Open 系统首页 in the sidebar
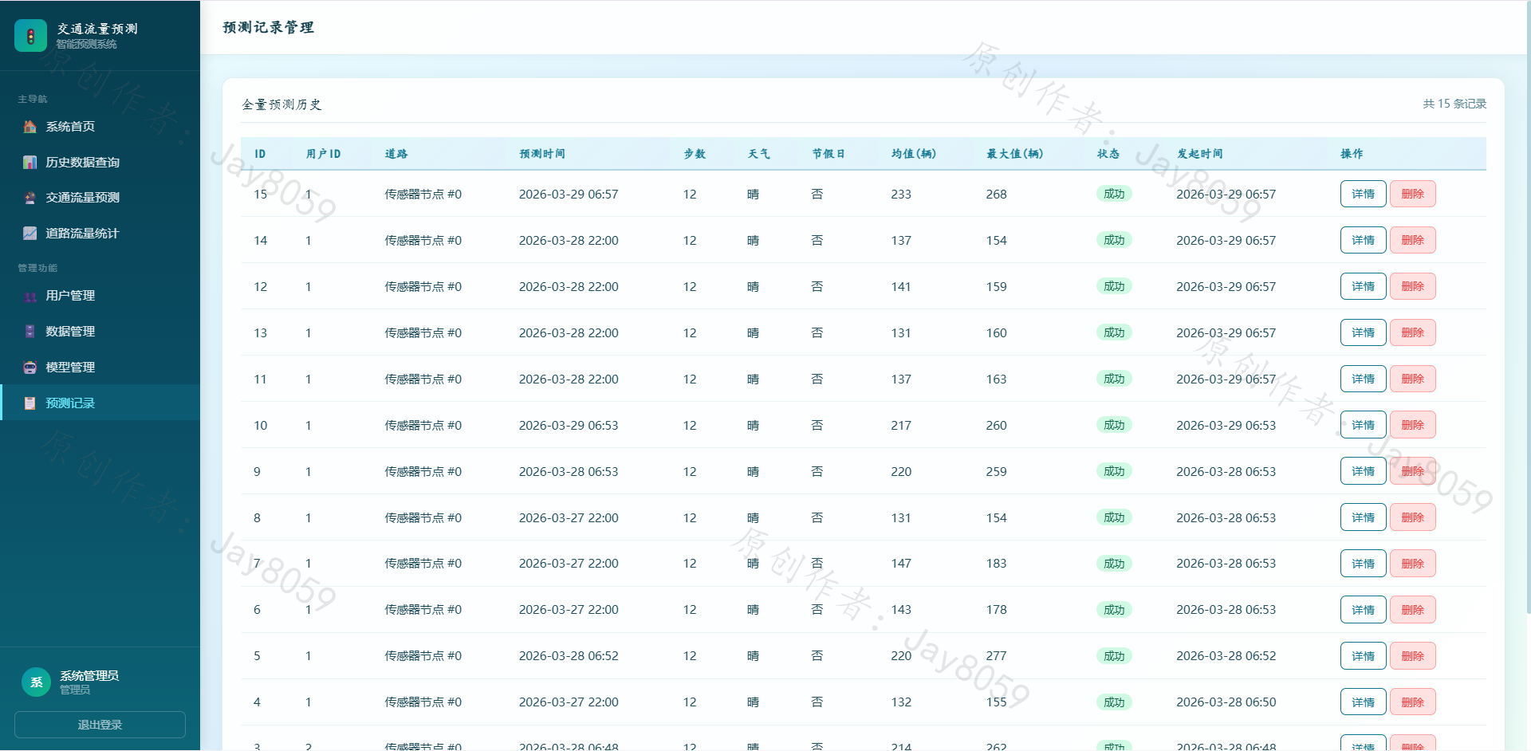 100,127
